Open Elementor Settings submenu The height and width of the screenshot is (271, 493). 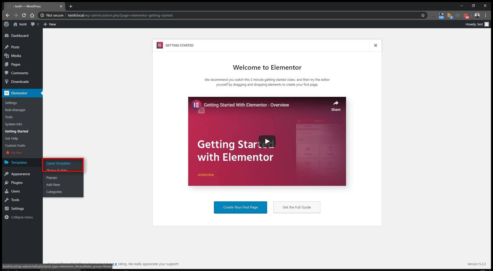click(11, 103)
